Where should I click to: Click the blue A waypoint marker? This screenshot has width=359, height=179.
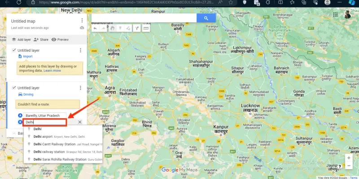tap(20, 115)
